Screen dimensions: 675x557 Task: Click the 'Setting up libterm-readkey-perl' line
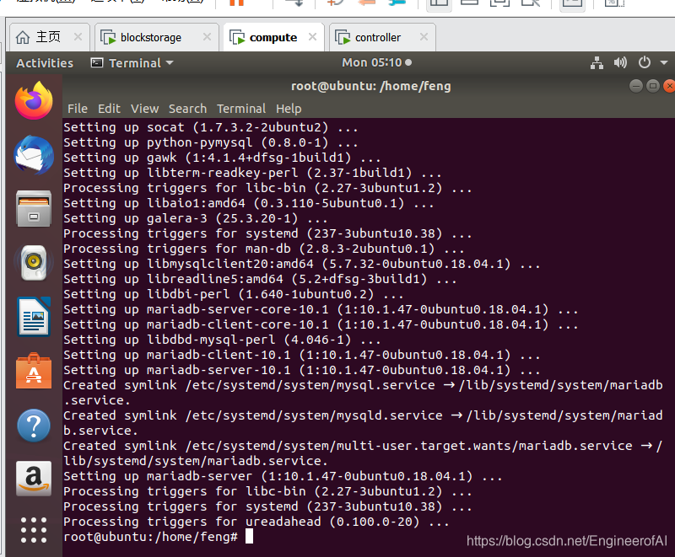pyautogui.click(x=252, y=173)
